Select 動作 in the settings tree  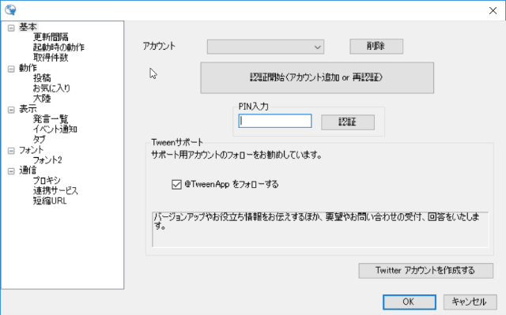tap(28, 68)
